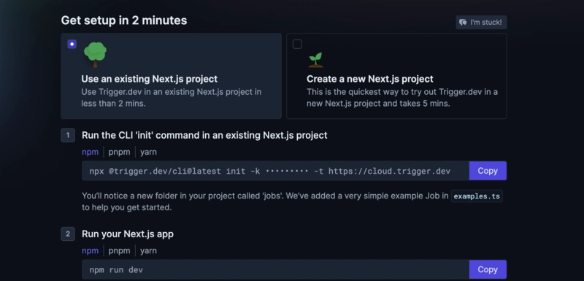Click the examples.ts inline code label

477,196
